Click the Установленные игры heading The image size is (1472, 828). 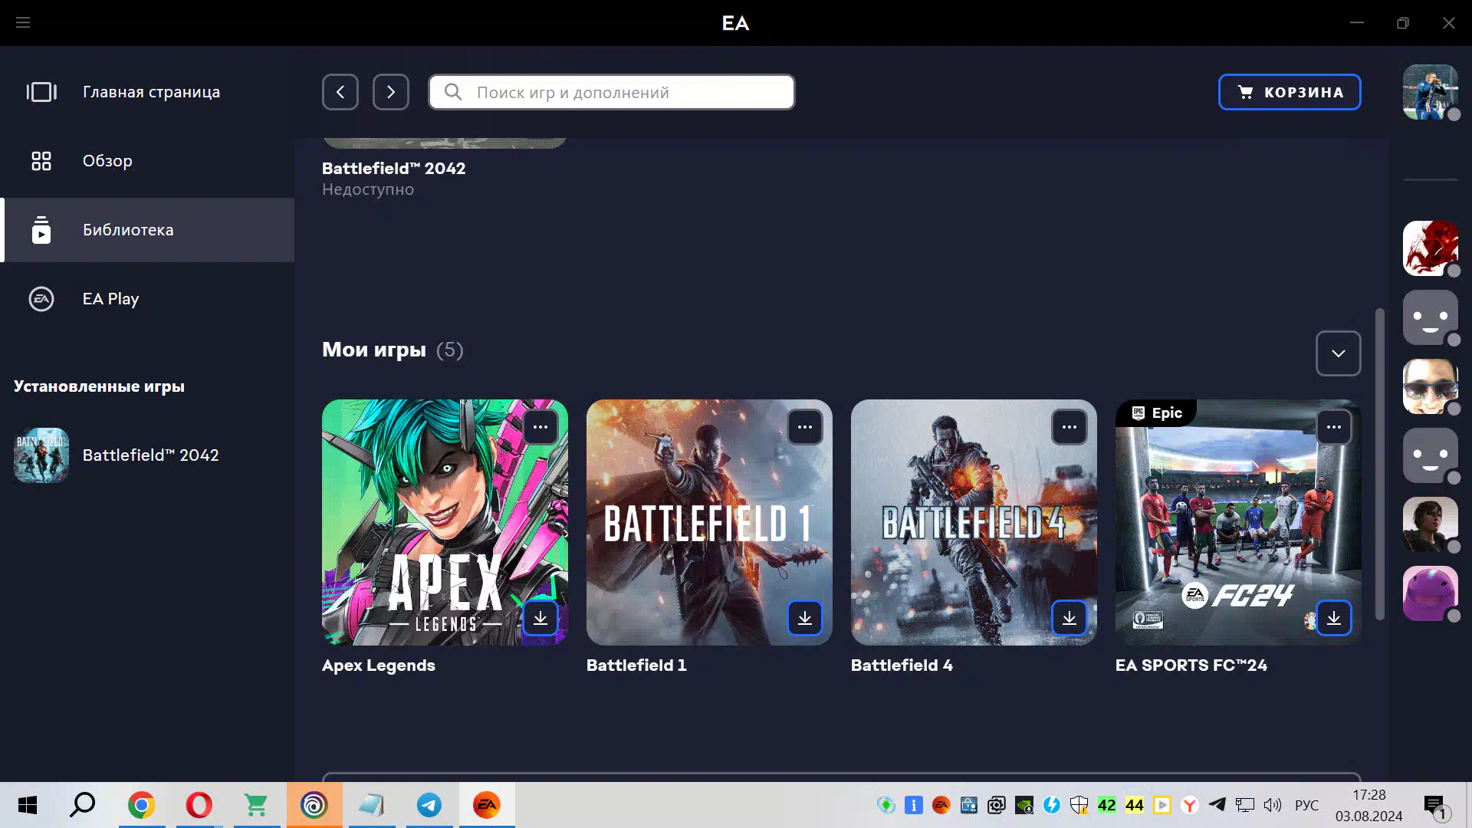click(x=99, y=386)
